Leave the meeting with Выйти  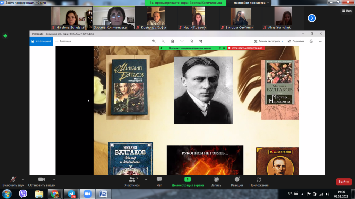point(344,182)
